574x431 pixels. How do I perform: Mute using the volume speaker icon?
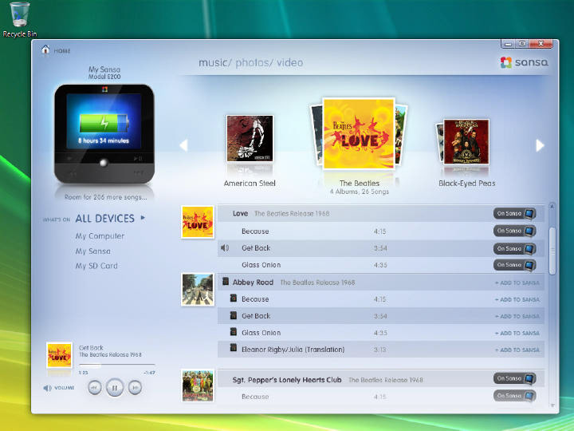pos(48,388)
